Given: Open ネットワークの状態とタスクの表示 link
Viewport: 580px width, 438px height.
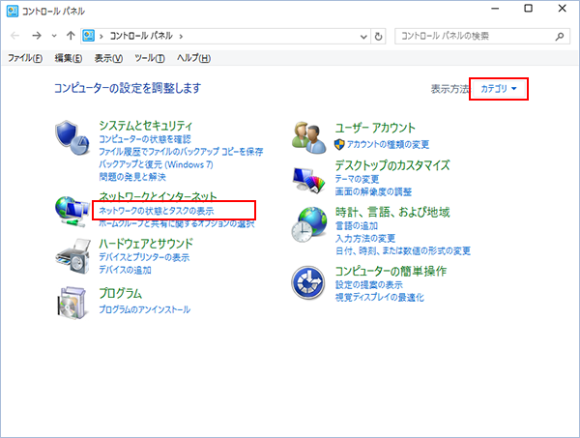Looking at the screenshot, I should coord(157,210).
